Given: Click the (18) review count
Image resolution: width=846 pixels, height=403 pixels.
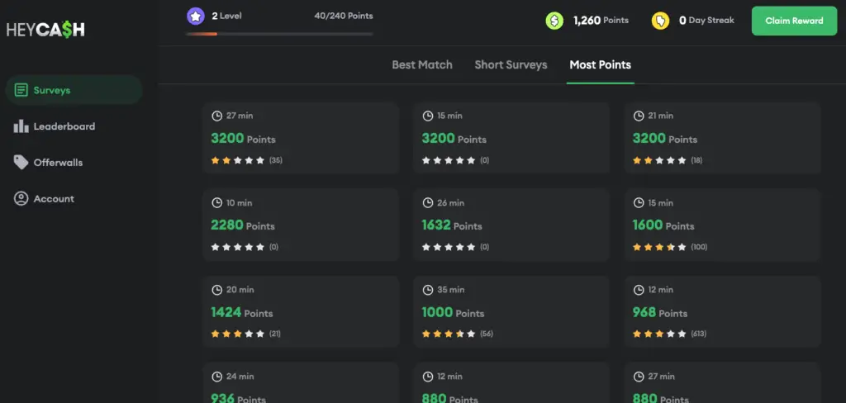Looking at the screenshot, I should (x=696, y=160).
